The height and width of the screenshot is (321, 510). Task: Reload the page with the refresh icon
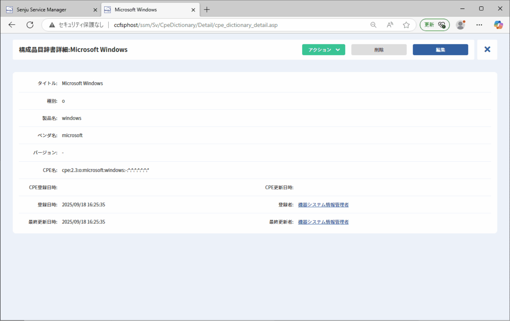point(30,25)
